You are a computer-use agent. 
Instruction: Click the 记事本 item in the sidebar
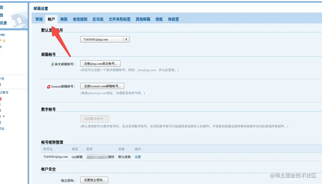[4, 92]
